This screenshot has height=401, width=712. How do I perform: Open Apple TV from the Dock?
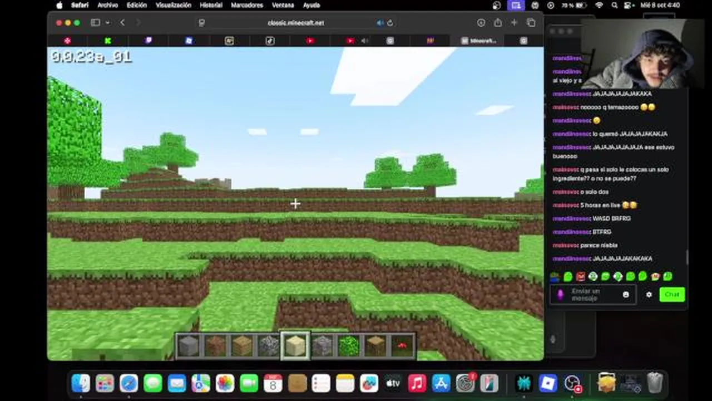coord(393,383)
